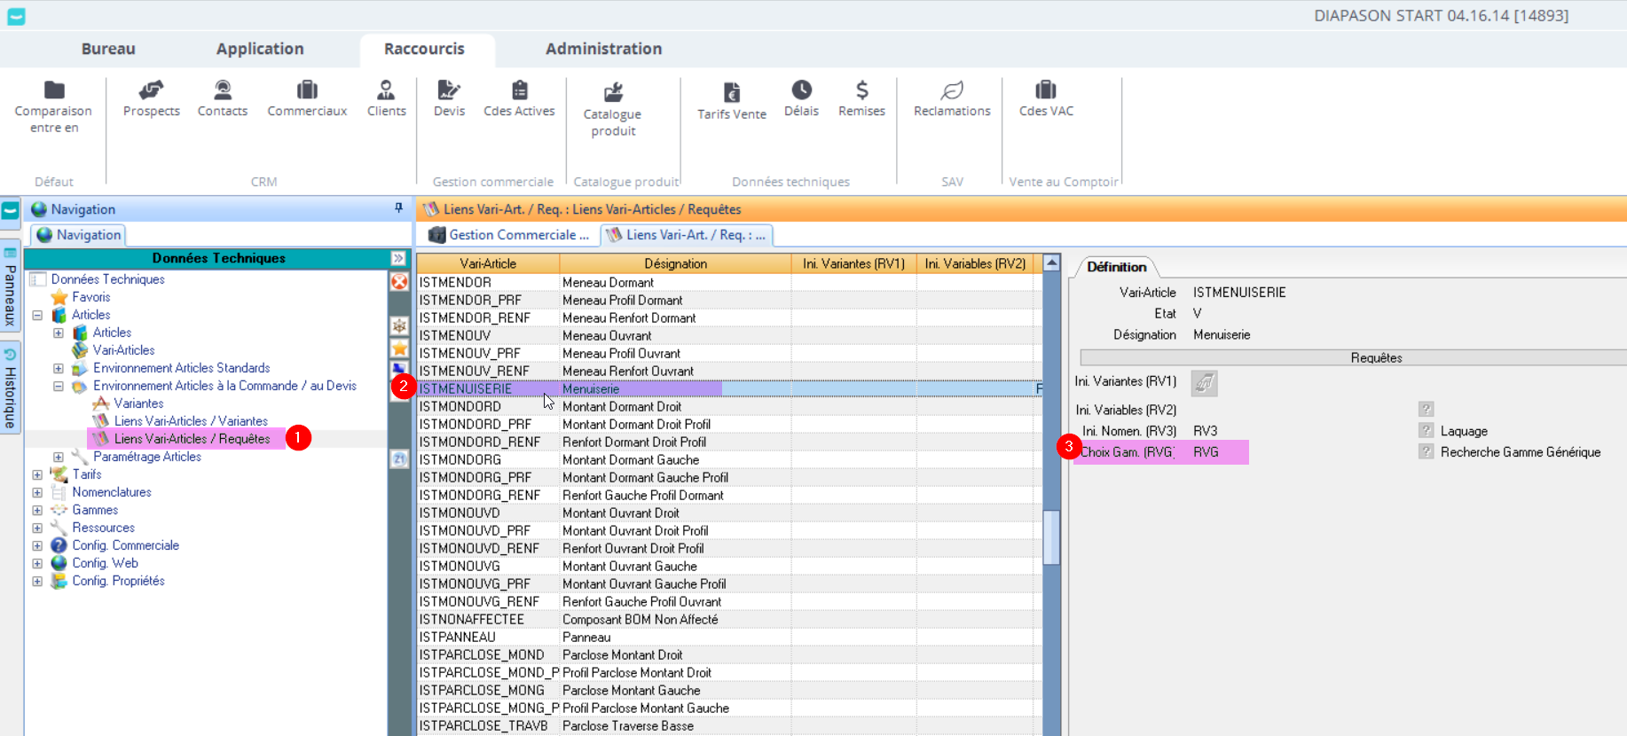Switch to the Administration ribbon tab
Viewport: 1627px width, 736px height.
(x=603, y=49)
